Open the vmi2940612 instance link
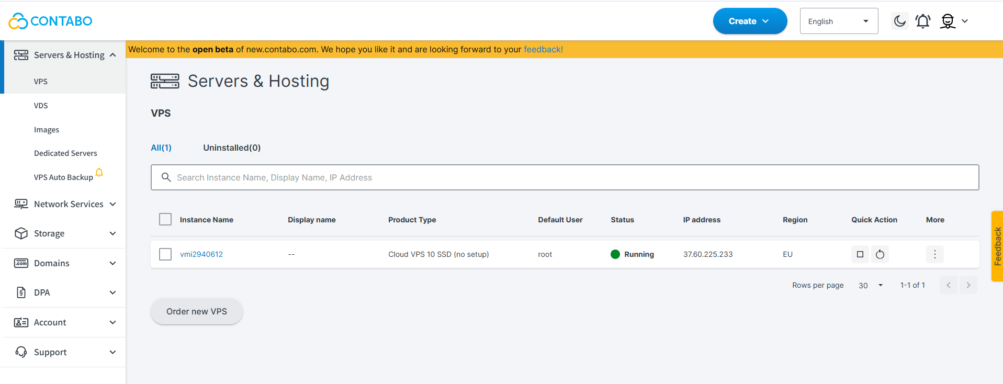Screen dimensions: 1003x384 (x=201, y=254)
